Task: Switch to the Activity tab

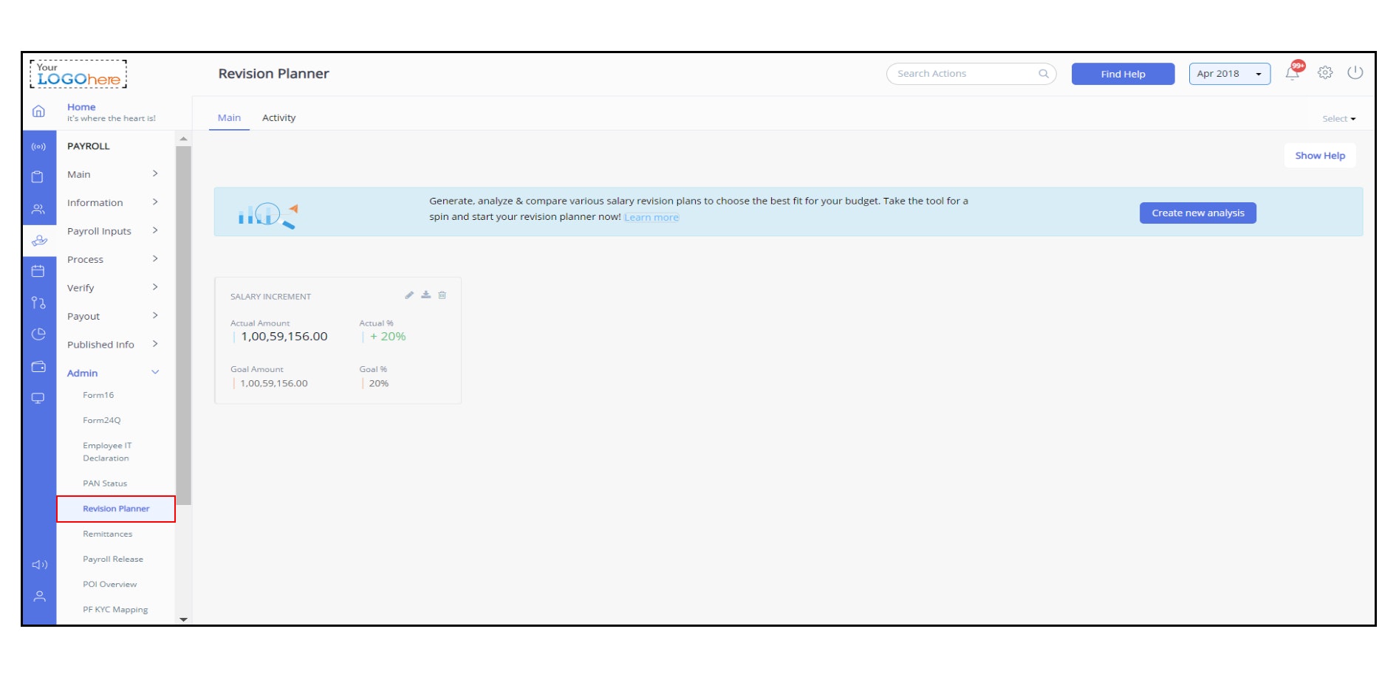Action: (278, 118)
